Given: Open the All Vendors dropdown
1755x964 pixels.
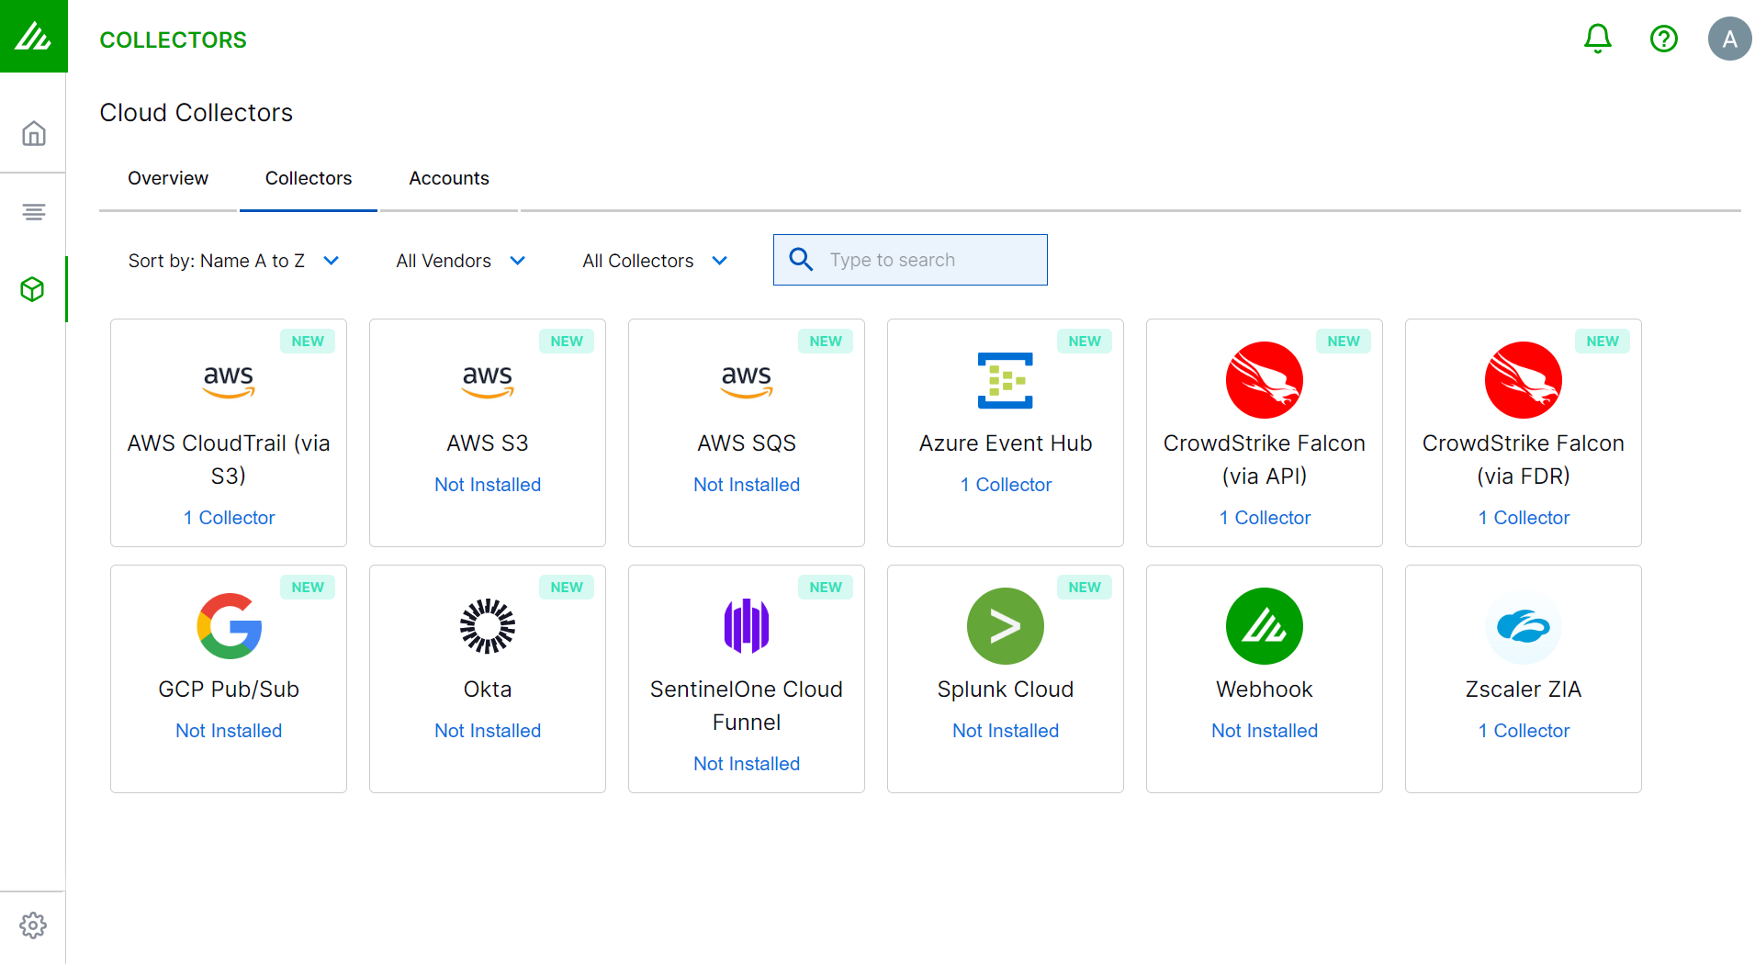Looking at the screenshot, I should coord(461,261).
